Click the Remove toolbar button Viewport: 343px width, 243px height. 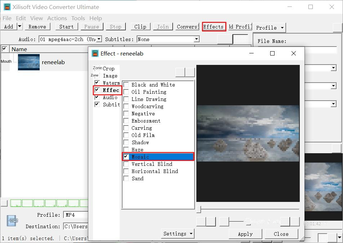click(37, 27)
